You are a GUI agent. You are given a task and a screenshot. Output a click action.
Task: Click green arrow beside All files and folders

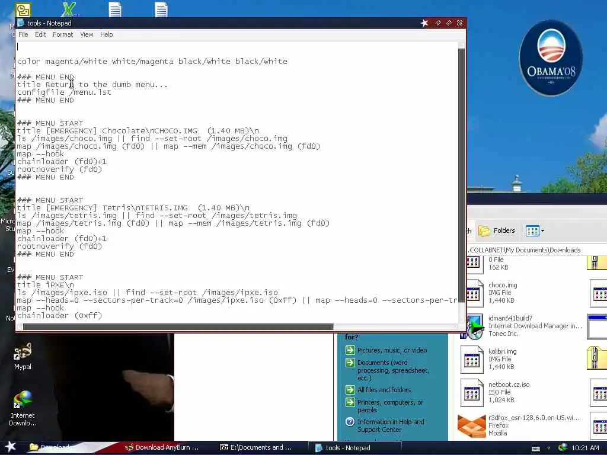pos(350,390)
